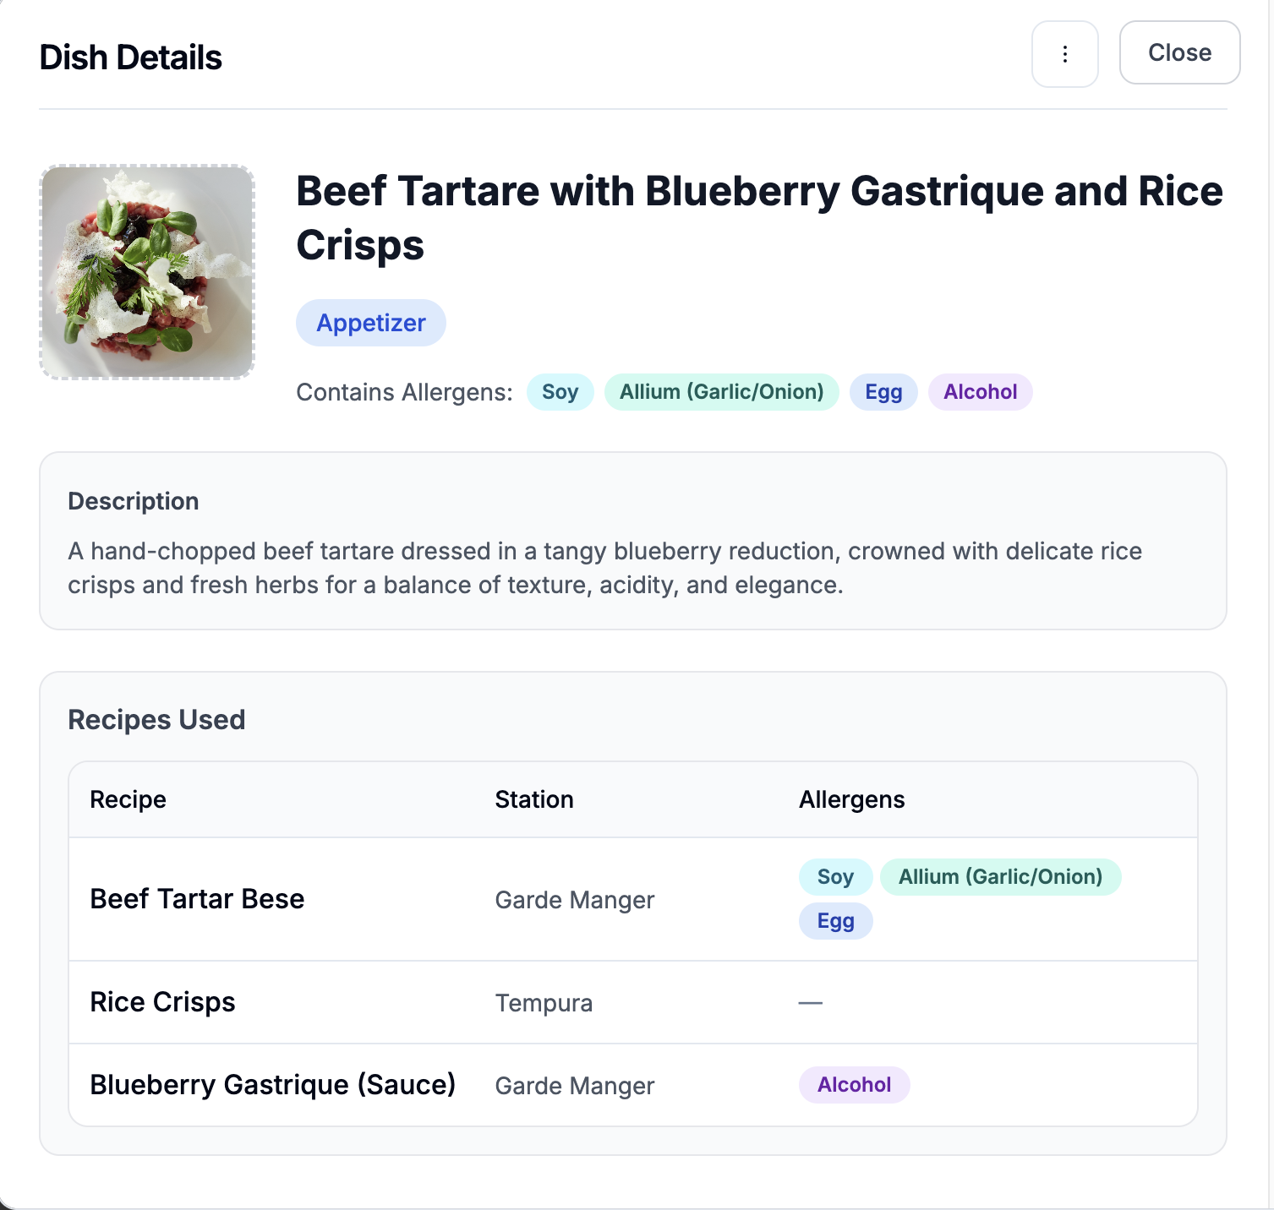Close the Dish Details dialog
The width and height of the screenshot is (1274, 1210).
pyautogui.click(x=1178, y=52)
